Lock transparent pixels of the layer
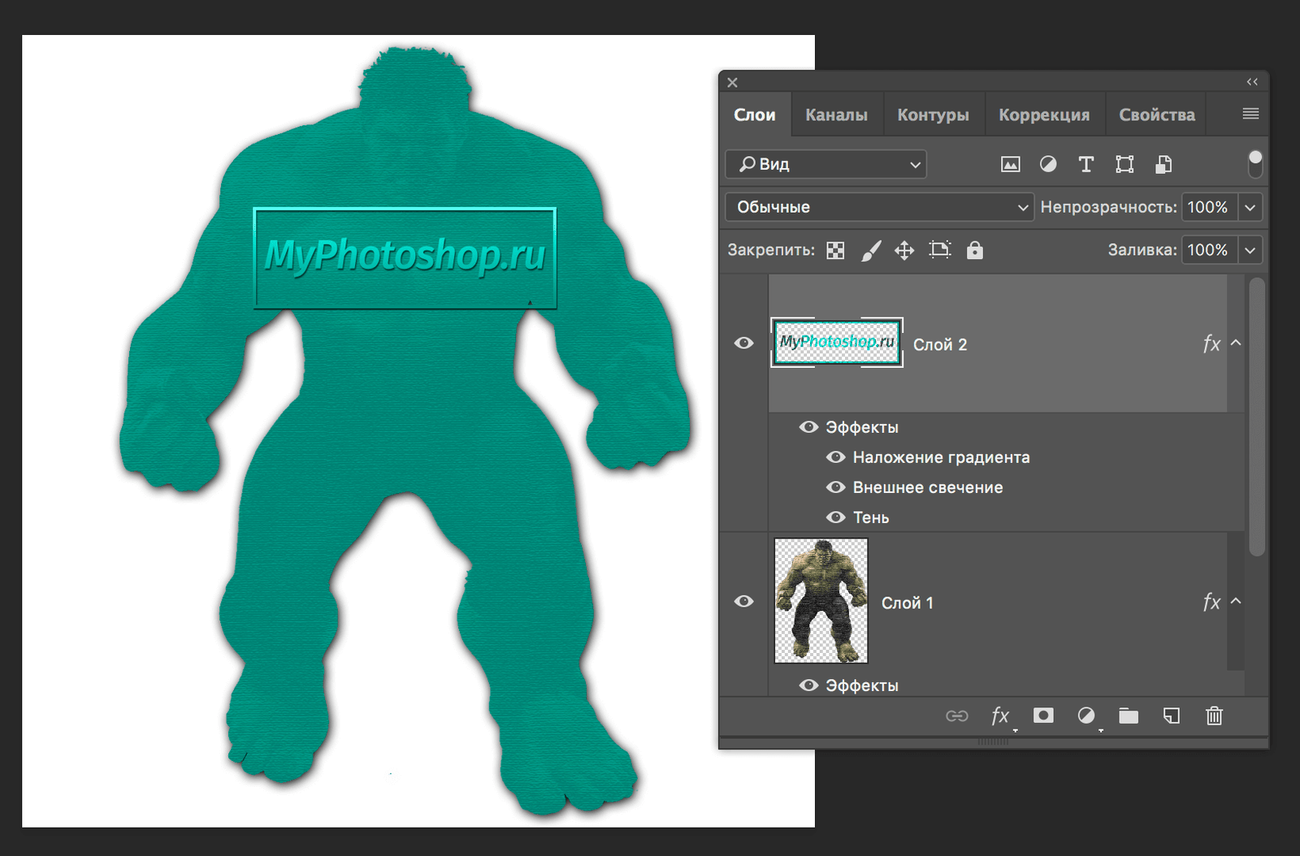1300x856 pixels. point(835,249)
